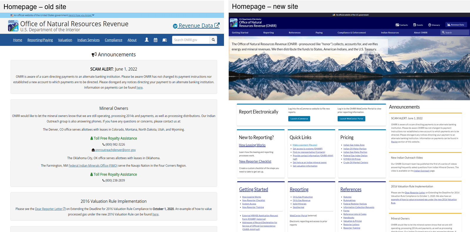Click the Revenue Data button on new site
Image resolution: width=470 pixels, height=232 pixels.
click(x=456, y=25)
